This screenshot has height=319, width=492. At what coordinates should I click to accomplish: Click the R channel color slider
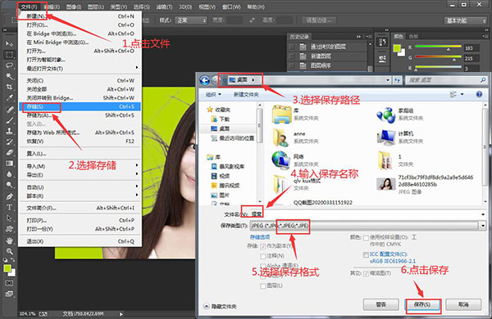pos(438,47)
